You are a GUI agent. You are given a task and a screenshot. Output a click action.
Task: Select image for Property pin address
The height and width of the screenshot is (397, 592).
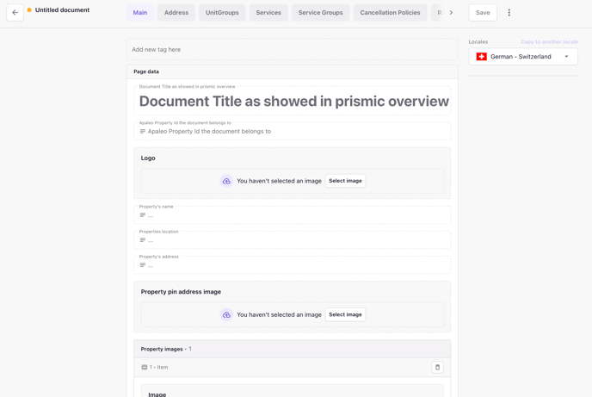[345, 314]
